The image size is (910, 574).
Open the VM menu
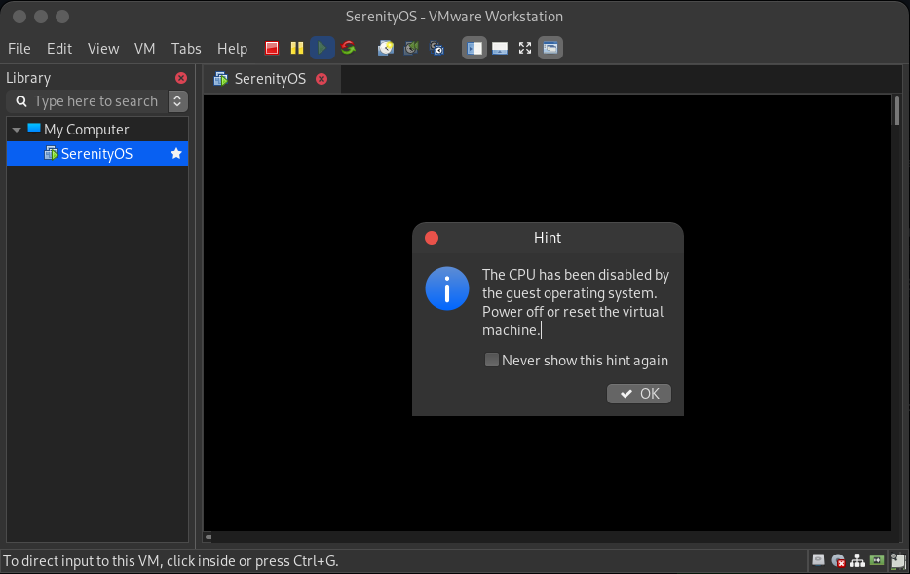tap(144, 48)
